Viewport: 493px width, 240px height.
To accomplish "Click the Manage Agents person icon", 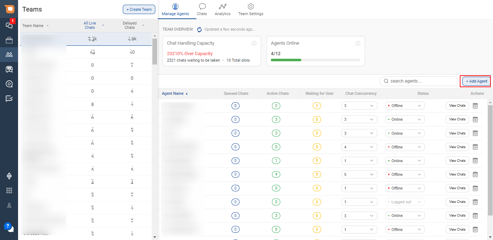I will point(175,6).
